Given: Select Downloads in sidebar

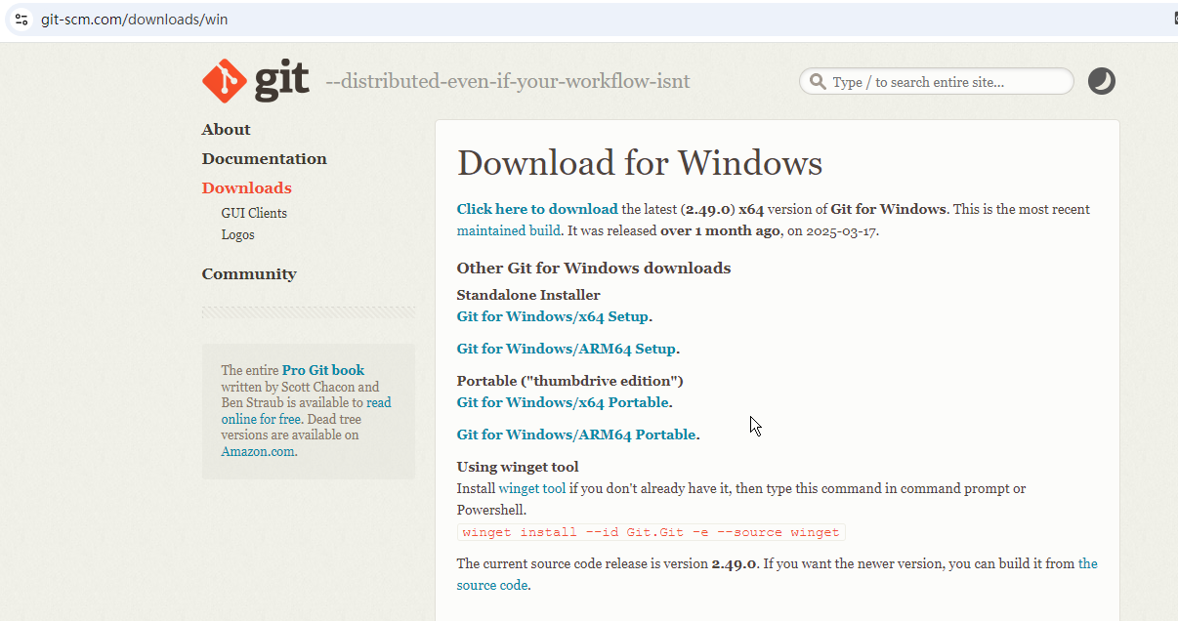Looking at the screenshot, I should pyautogui.click(x=246, y=188).
